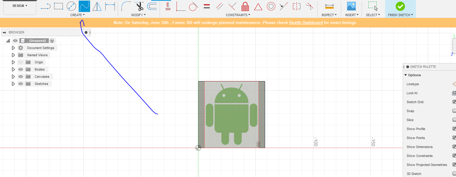Toggle the Origin folder visibility eye

point(21,62)
